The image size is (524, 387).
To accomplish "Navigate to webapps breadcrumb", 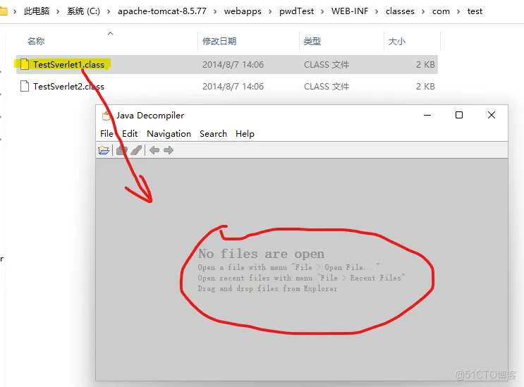I will click(x=243, y=11).
